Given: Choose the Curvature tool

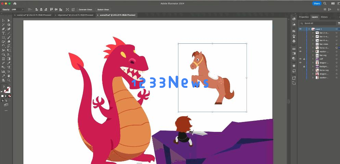Looking at the screenshot, I should click(9, 29).
